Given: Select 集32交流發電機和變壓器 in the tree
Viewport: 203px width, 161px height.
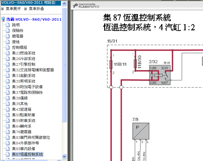Looking at the screenshot, I should point(33,70).
